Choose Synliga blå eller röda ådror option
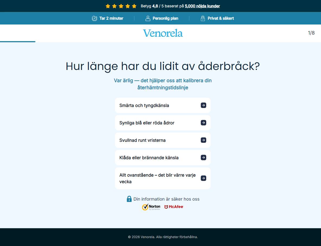Image resolution: width=321 pixels, height=246 pixels. [x=163, y=123]
